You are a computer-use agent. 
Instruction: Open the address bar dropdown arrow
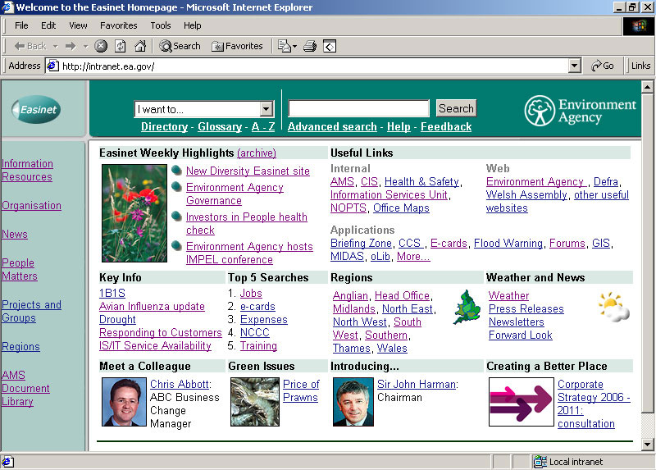pos(574,66)
